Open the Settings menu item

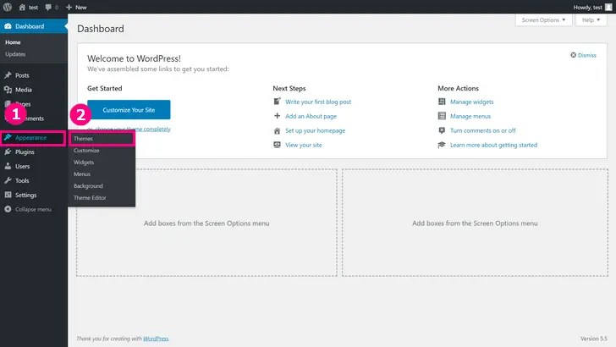[34, 195]
